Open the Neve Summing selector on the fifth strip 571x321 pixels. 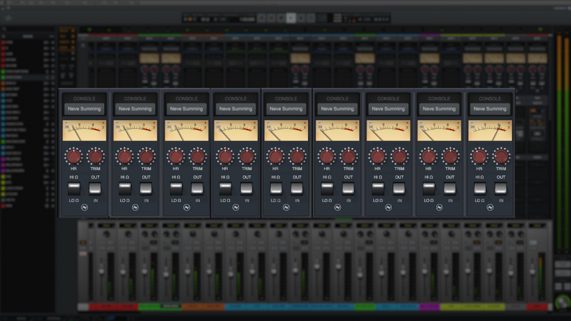point(286,109)
